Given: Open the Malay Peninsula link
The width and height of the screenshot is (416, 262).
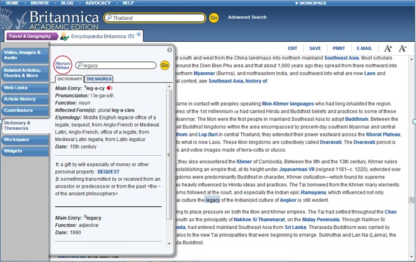Looking at the screenshot, I should (x=320, y=220).
